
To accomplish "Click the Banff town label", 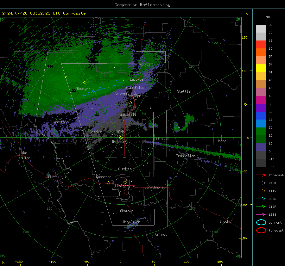I will point(52,176).
